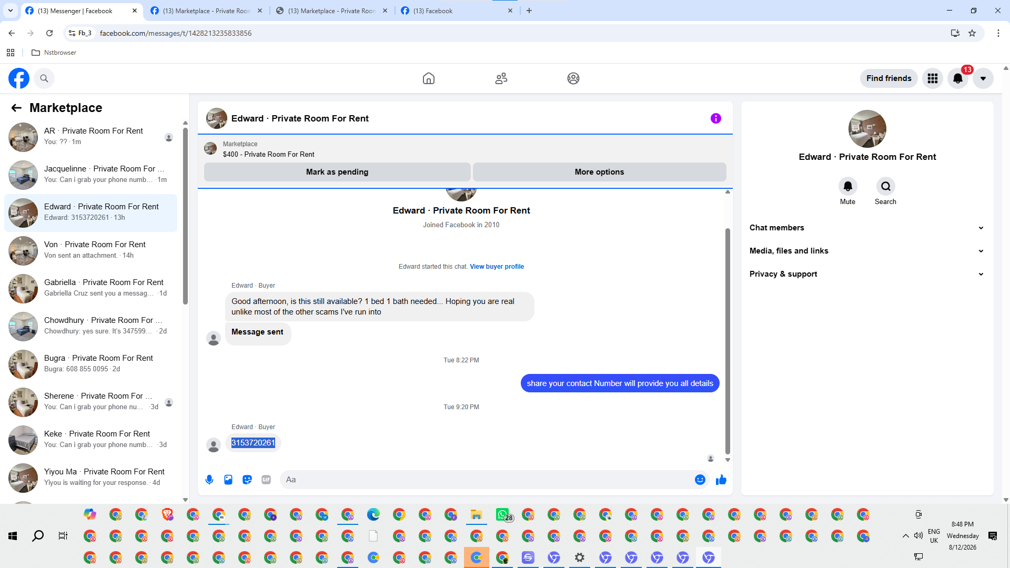The image size is (1010, 568).
Task: Open Windows taskbar search
Action: click(x=38, y=536)
